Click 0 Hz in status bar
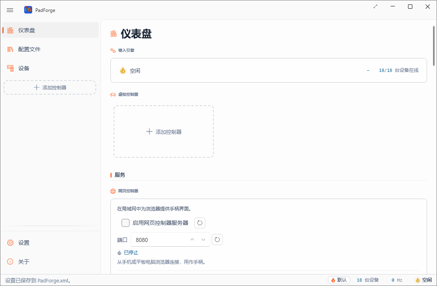 tap(397, 280)
